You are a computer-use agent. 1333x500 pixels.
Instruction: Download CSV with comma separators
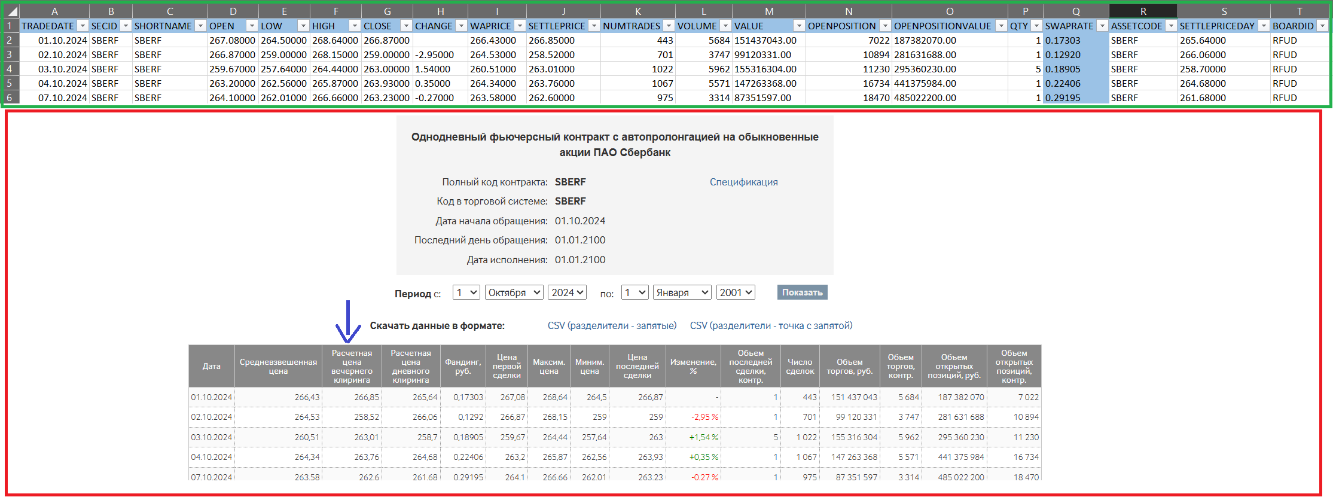612,325
